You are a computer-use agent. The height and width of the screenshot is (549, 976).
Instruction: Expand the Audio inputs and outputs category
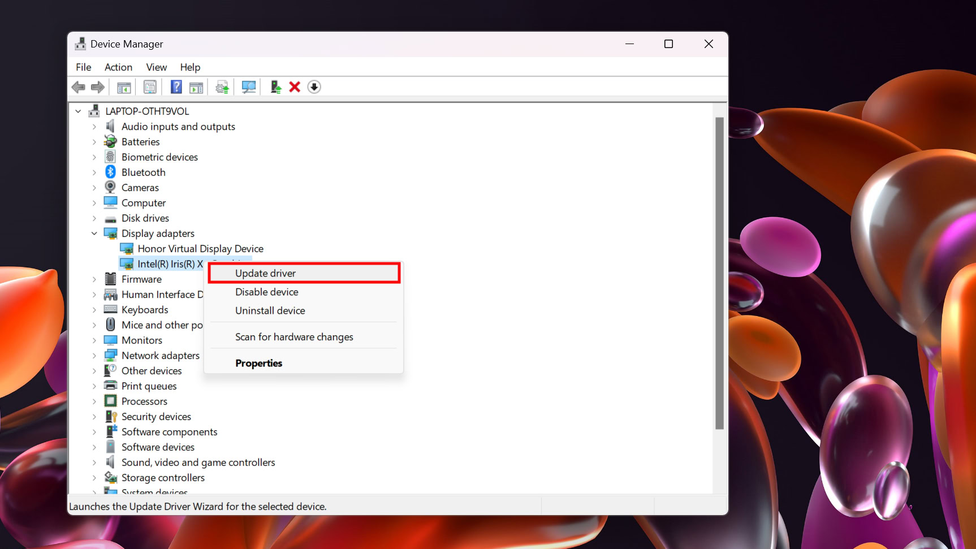[x=94, y=127]
